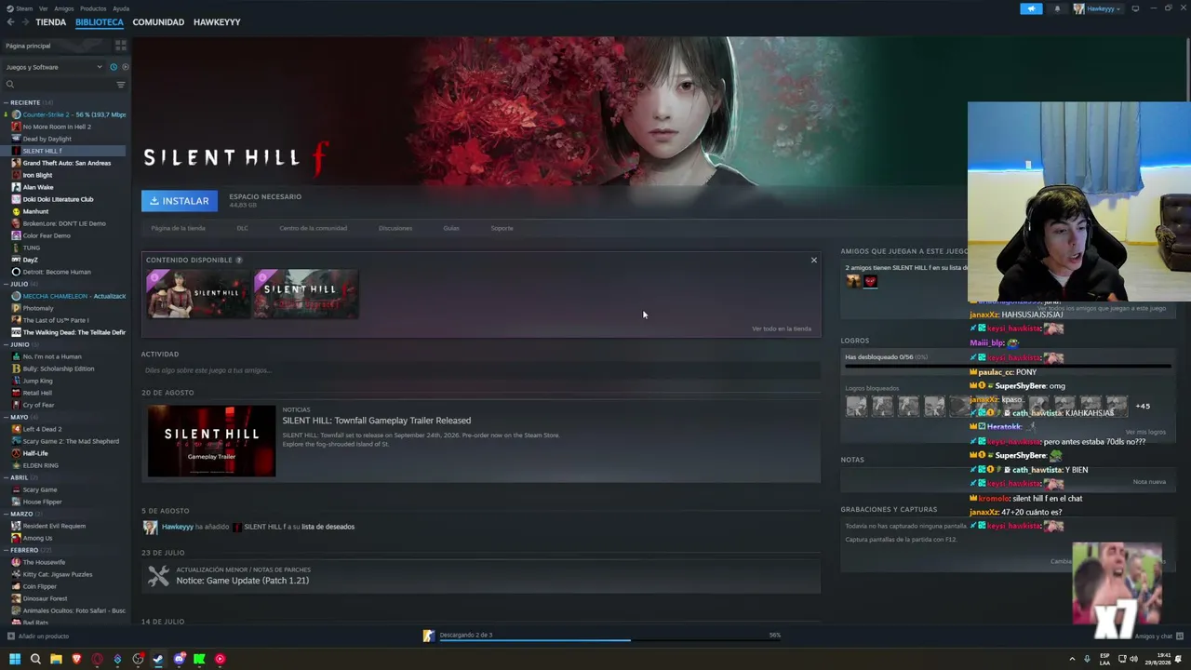Open the Discusiones link
The width and height of the screenshot is (1191, 670).
click(395, 228)
